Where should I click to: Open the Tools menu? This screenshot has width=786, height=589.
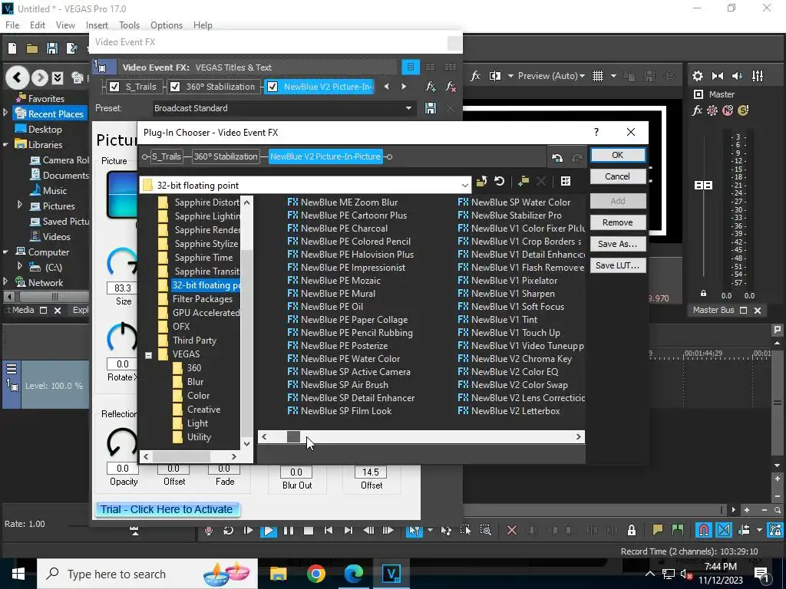click(129, 25)
